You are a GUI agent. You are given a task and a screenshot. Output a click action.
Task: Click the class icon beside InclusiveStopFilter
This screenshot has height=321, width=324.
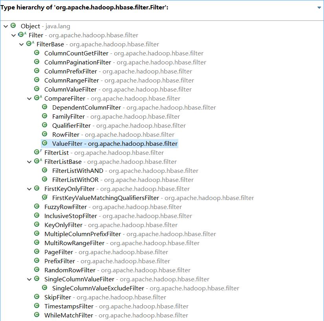point(37,215)
